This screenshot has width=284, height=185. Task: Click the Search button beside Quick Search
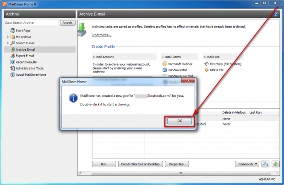click(67, 23)
